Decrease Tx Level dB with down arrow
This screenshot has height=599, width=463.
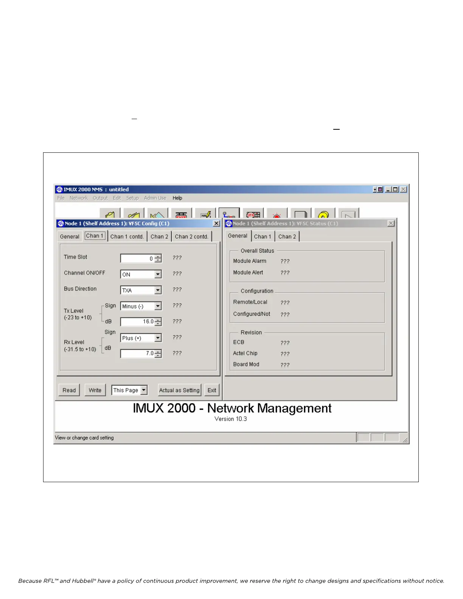click(x=158, y=324)
